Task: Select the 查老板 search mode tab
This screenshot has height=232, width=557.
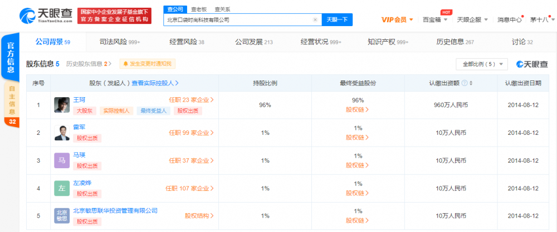Action: click(x=198, y=9)
